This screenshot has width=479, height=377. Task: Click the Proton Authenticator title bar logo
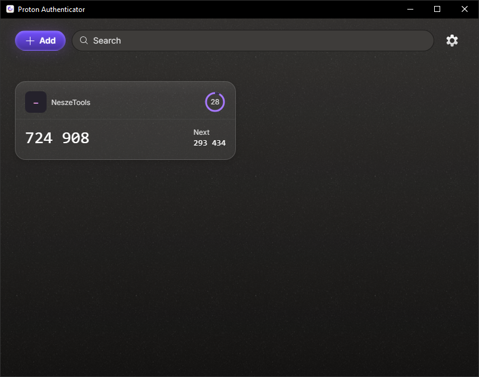pyautogui.click(x=9, y=9)
